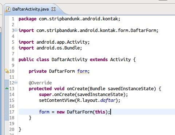Screen dimensions: 175x135
Task: Click line number 17 in the gutter
Action: [x=12, y=112]
